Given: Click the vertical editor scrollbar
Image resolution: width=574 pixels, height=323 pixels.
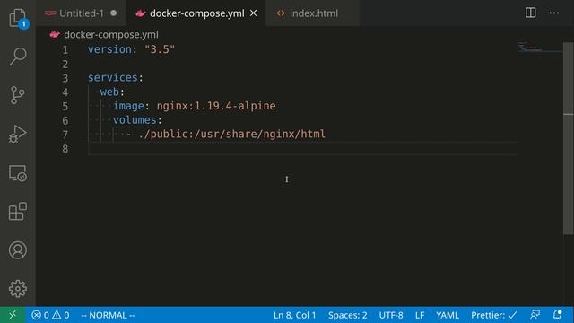Looking at the screenshot, I should pos(568,138).
